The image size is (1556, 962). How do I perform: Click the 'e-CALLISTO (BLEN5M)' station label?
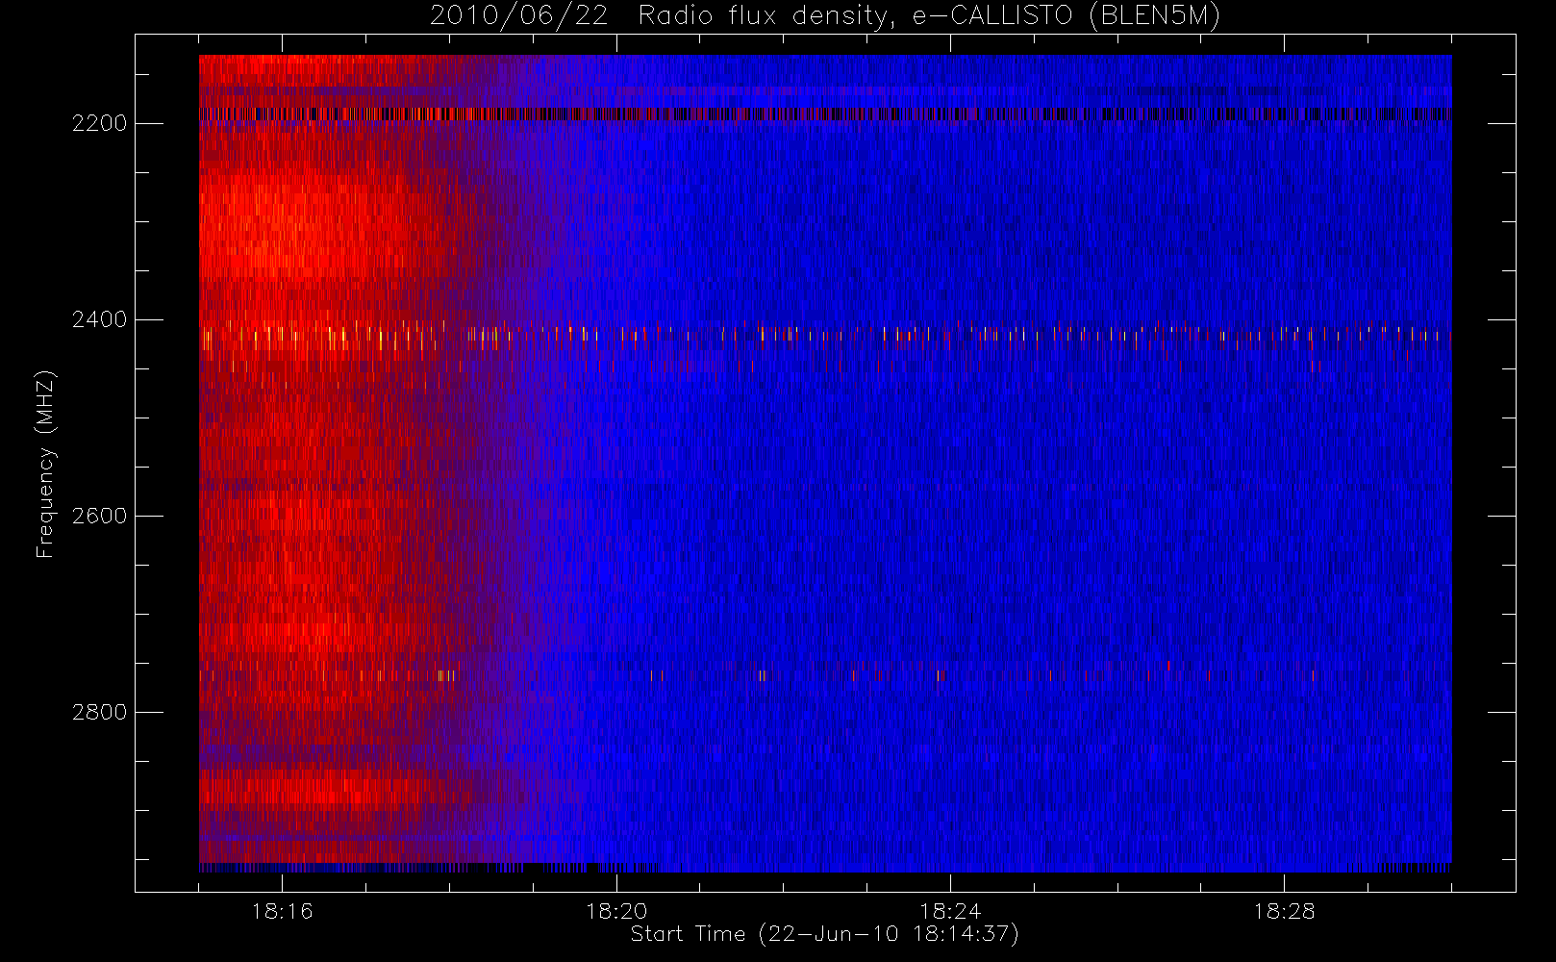pos(1066,16)
